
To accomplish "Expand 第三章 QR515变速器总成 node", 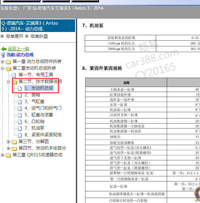I will (x=2, y=155).
